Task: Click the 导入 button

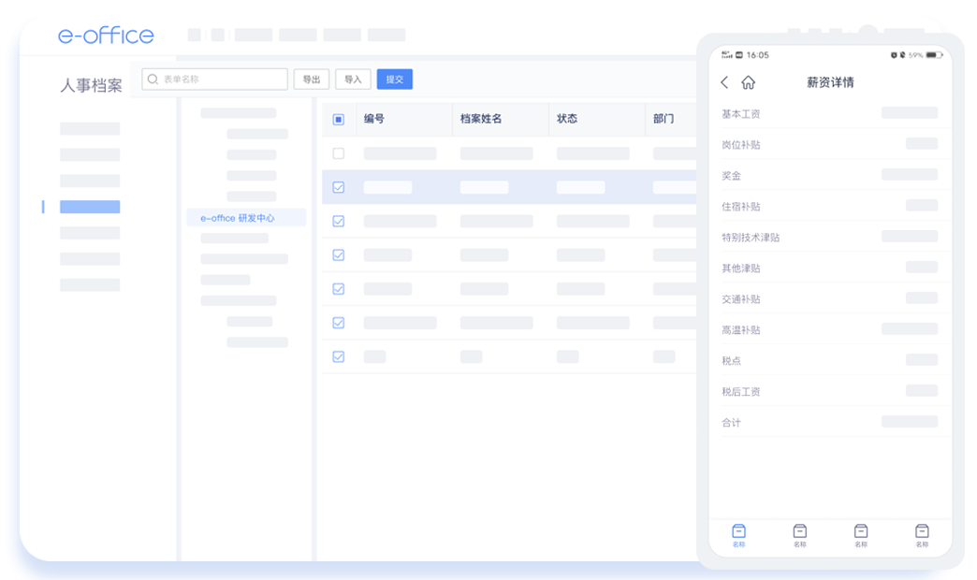Action: point(353,80)
